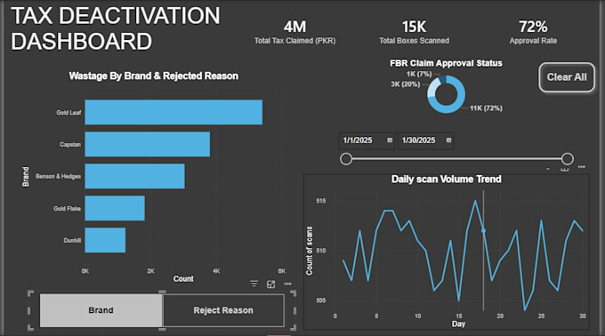Open the start date calendar picker icon
The image size is (605, 336).
click(x=390, y=140)
